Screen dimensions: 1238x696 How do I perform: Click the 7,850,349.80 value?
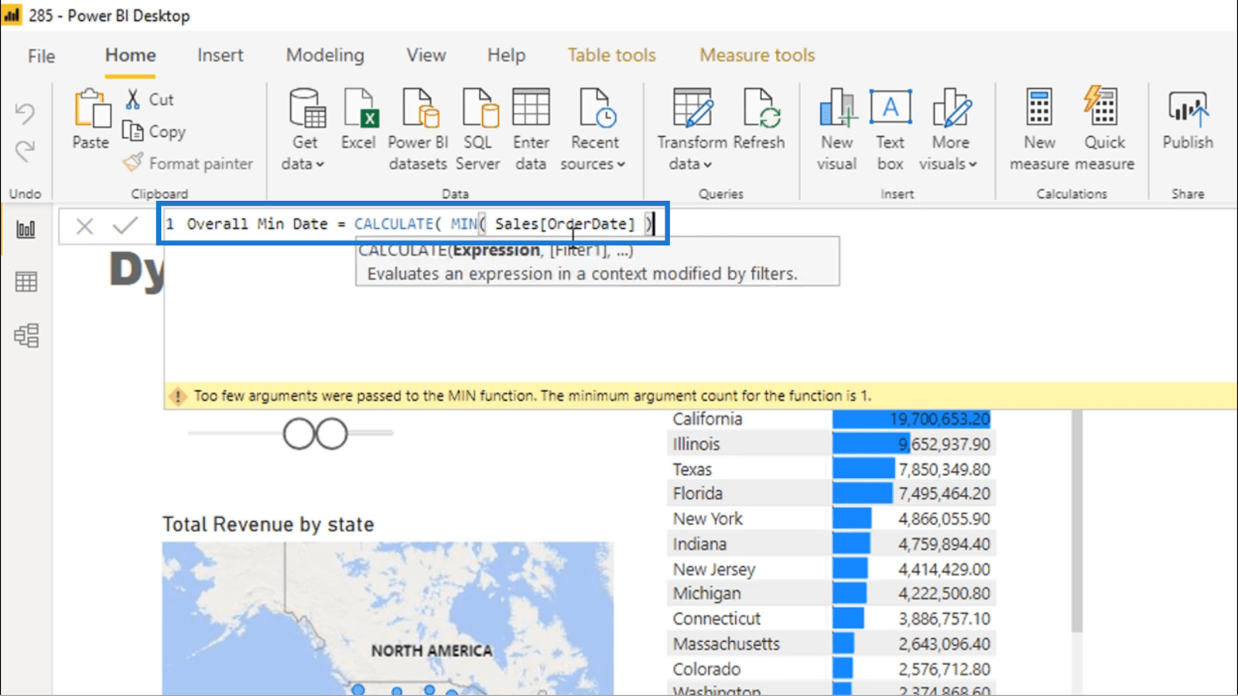tap(944, 469)
